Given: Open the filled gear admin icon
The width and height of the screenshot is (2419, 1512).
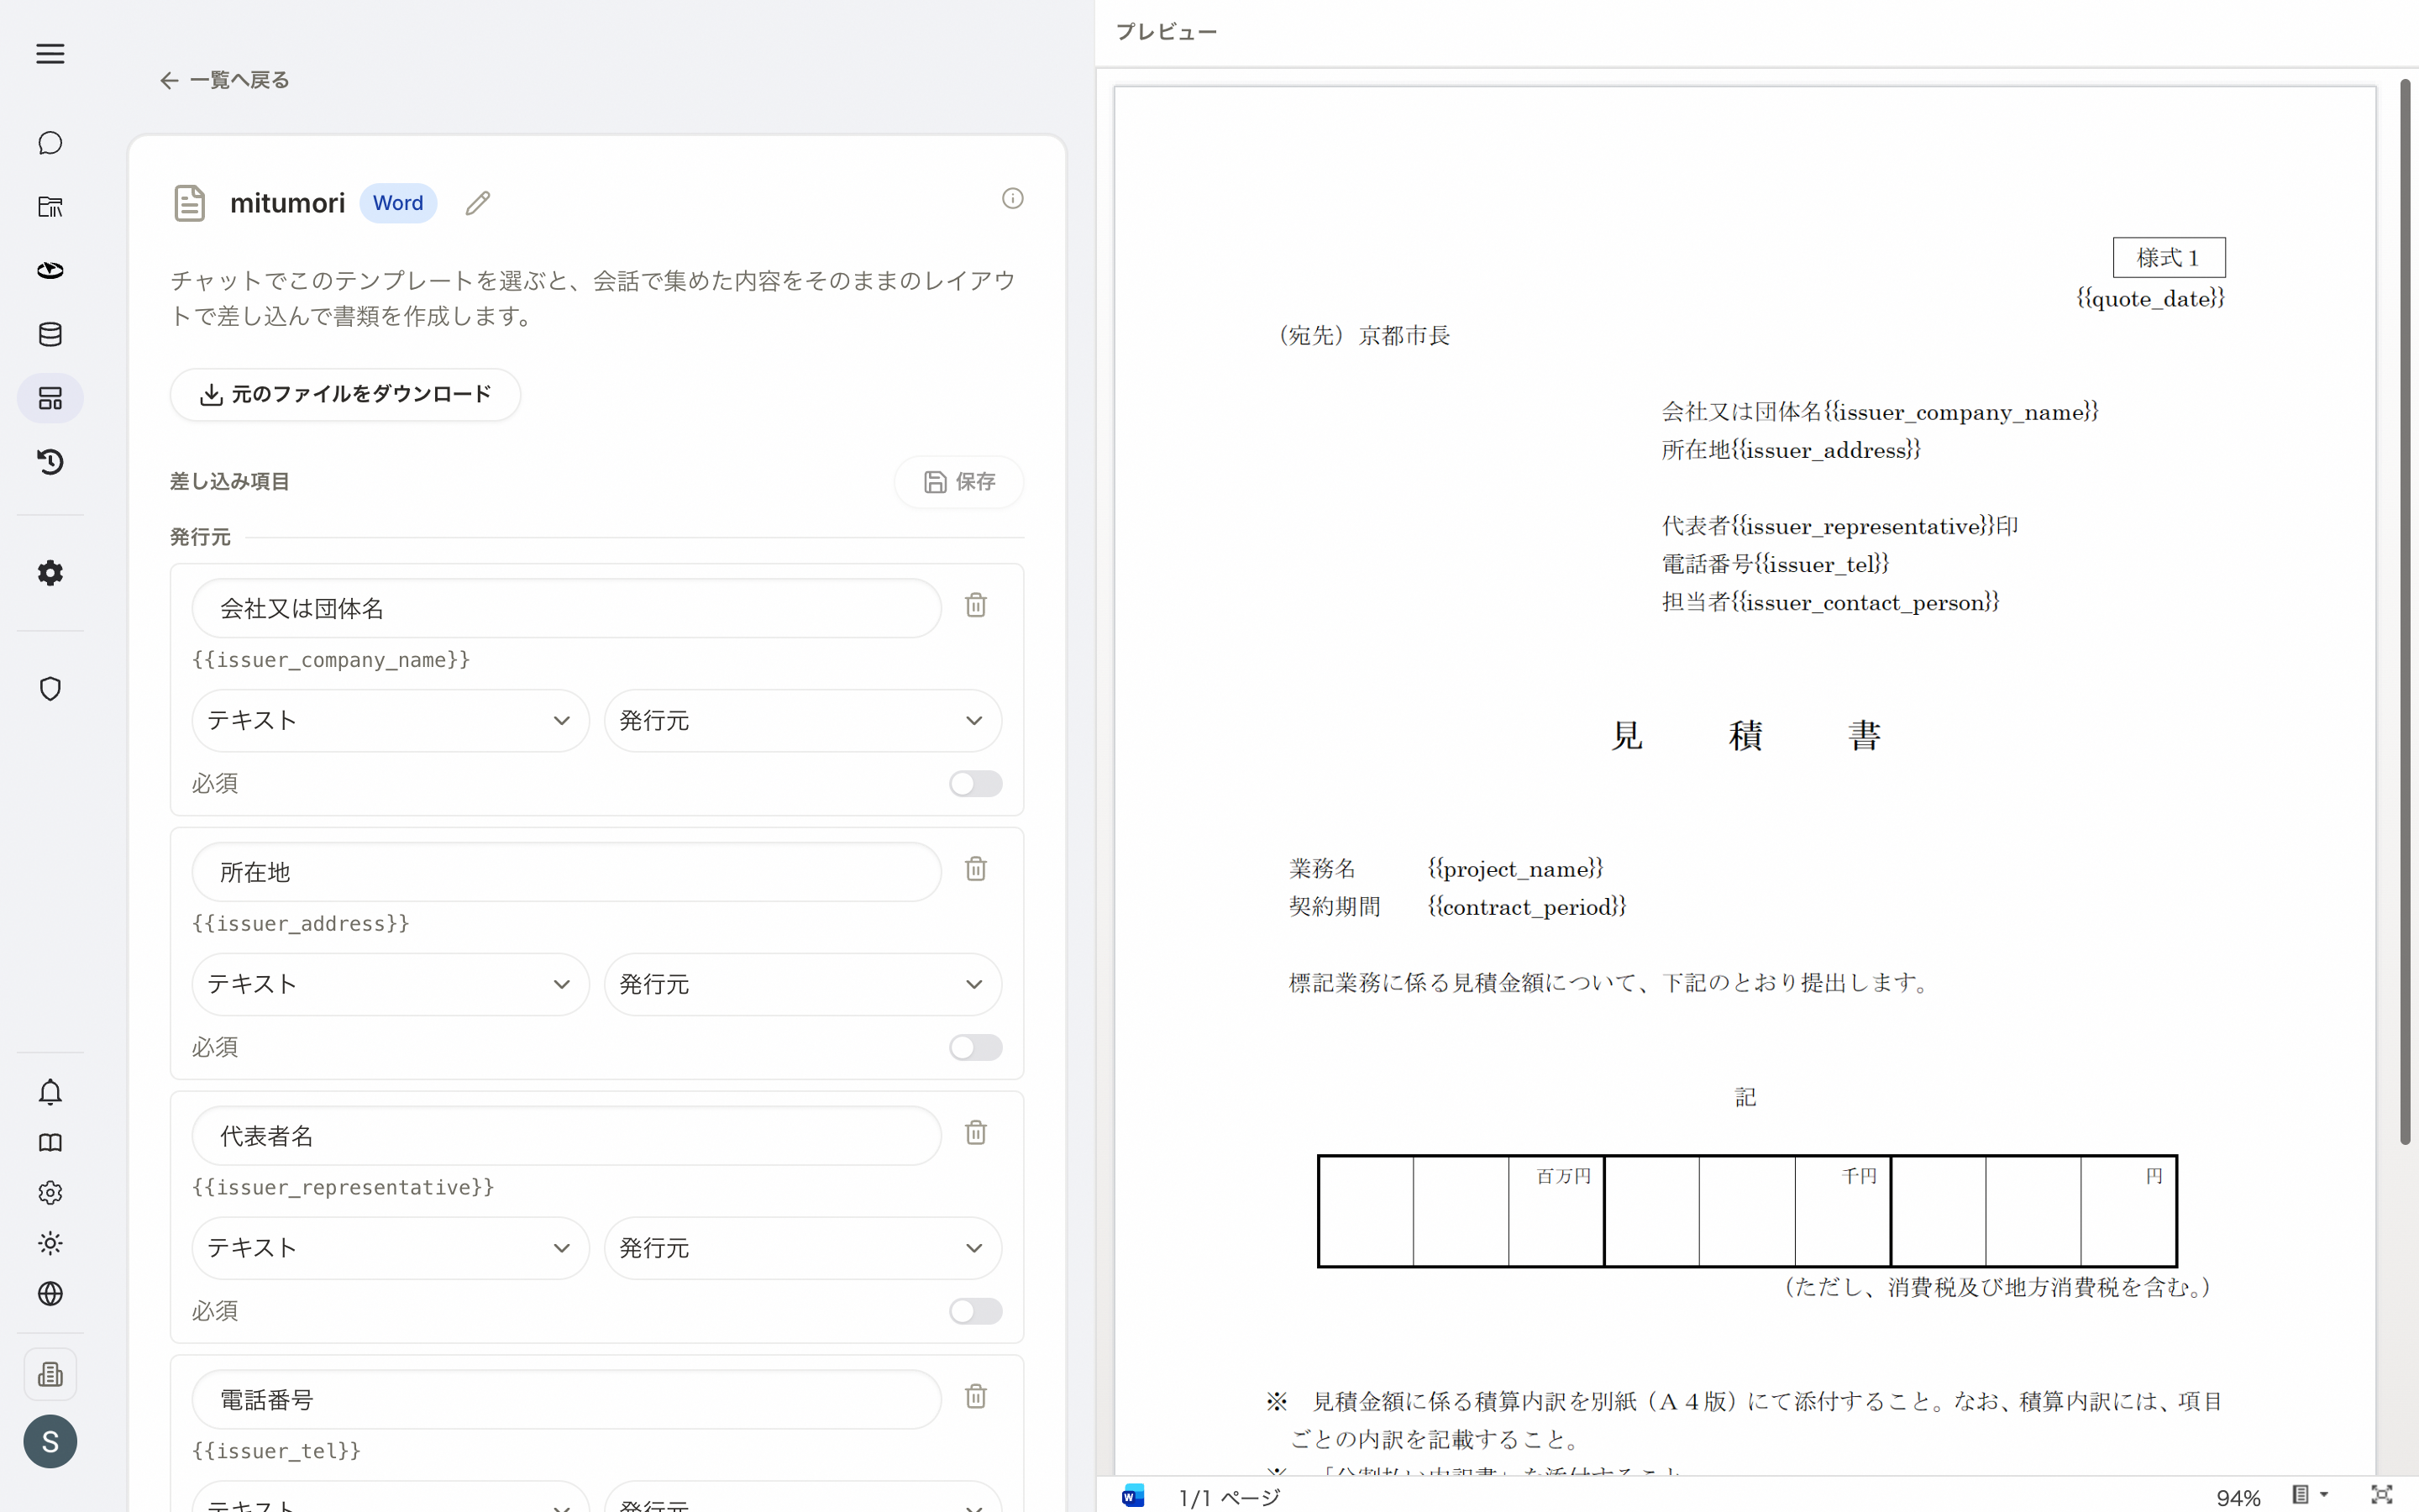Looking at the screenshot, I should pyautogui.click(x=50, y=573).
